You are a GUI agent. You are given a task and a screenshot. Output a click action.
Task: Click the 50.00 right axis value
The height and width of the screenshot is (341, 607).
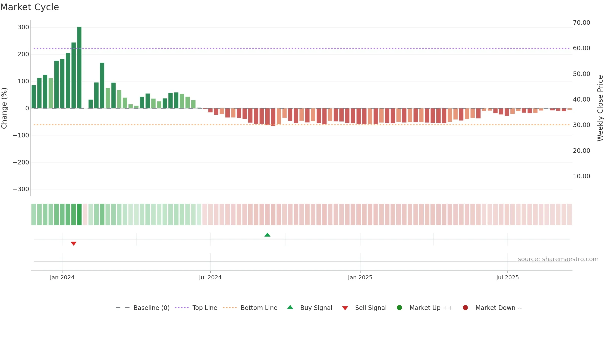(581, 74)
